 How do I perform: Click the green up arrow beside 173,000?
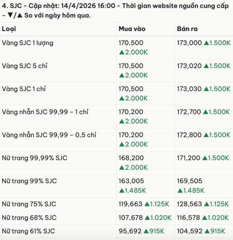click(206, 43)
